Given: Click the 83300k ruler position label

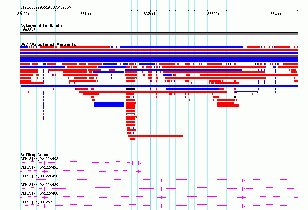Looking at the screenshot, I should tap(213, 14).
